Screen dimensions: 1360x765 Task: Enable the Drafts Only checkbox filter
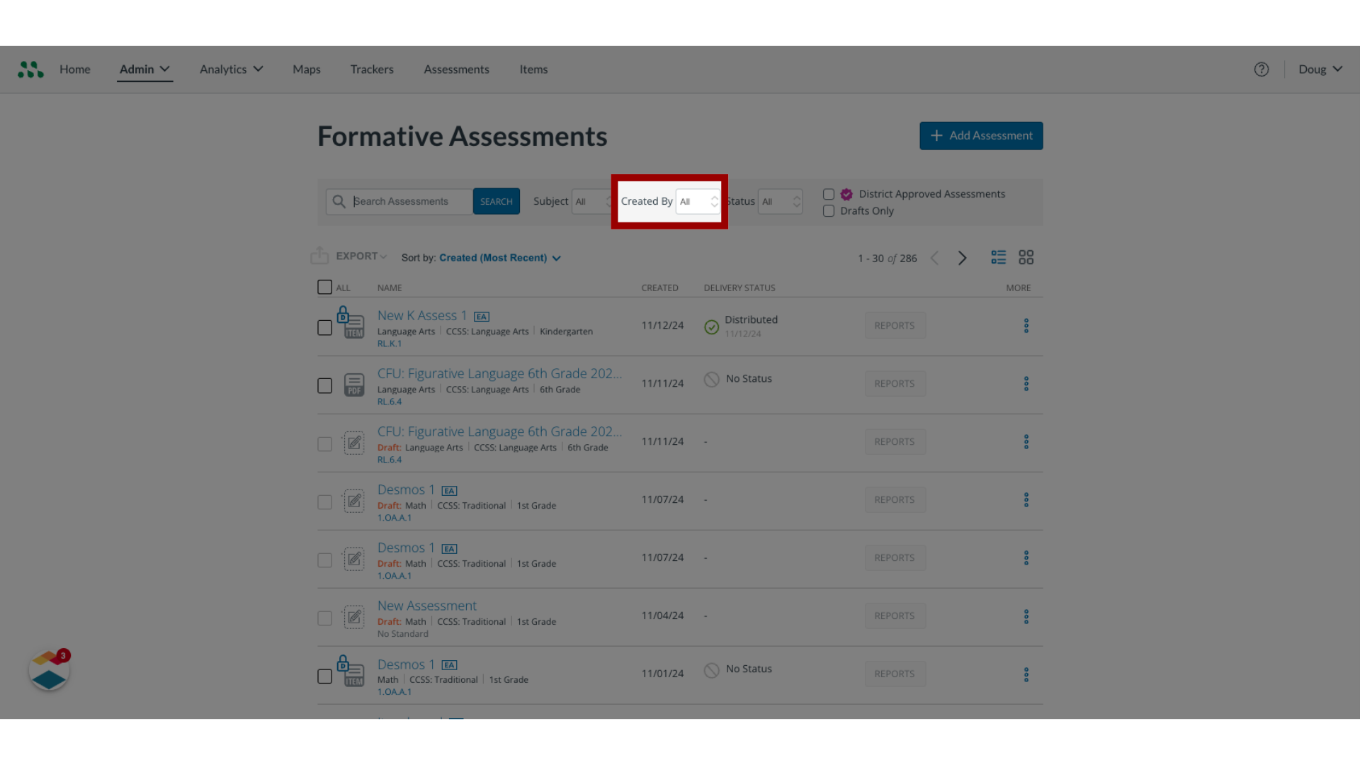click(827, 210)
